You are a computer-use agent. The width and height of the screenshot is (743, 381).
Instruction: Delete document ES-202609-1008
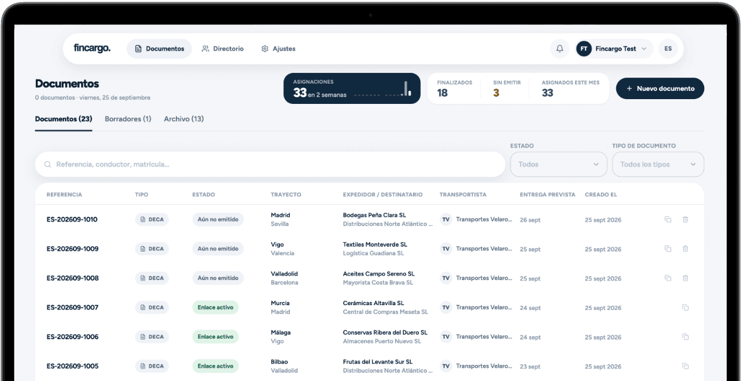(686, 278)
